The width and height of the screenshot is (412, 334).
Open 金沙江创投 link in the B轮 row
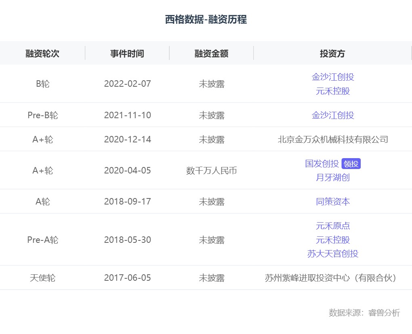click(333, 77)
